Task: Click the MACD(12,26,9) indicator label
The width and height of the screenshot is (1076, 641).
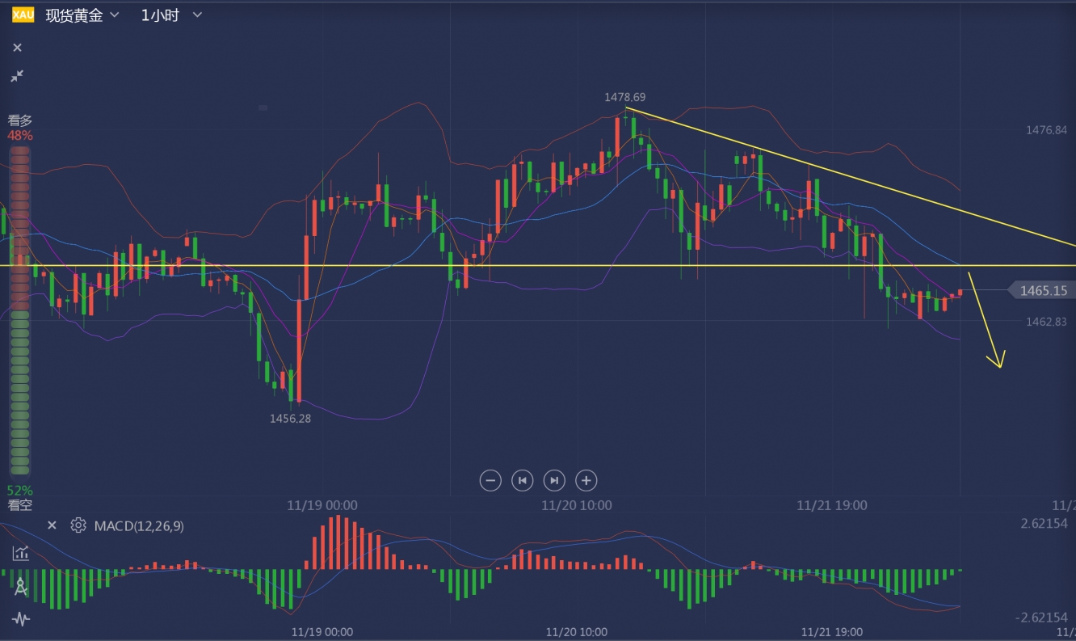Action: coord(139,526)
